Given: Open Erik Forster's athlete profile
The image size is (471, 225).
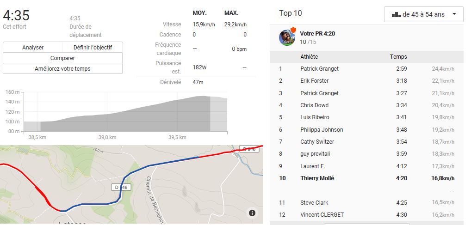Looking at the screenshot, I should (314, 81).
